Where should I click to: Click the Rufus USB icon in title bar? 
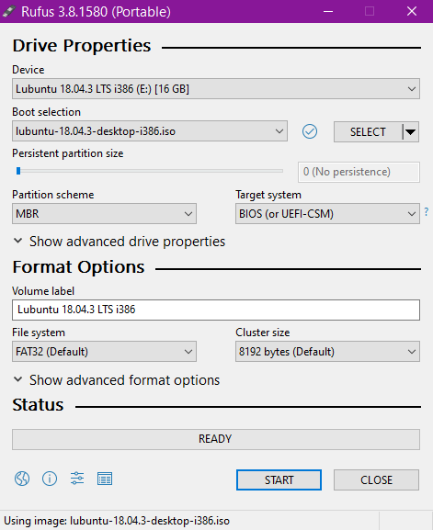pyautogui.click(x=9, y=11)
